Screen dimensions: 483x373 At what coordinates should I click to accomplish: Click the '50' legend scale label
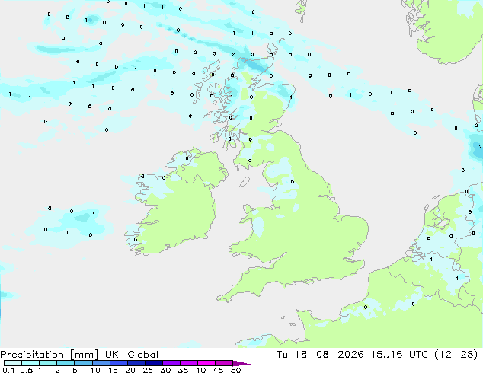click(x=236, y=370)
